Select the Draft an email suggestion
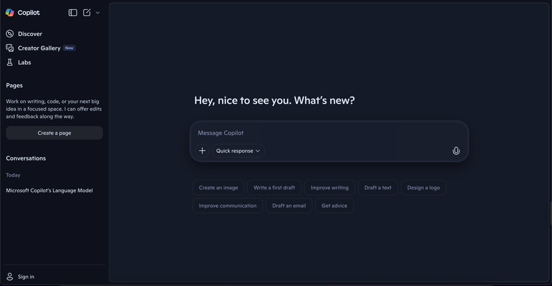 click(289, 206)
